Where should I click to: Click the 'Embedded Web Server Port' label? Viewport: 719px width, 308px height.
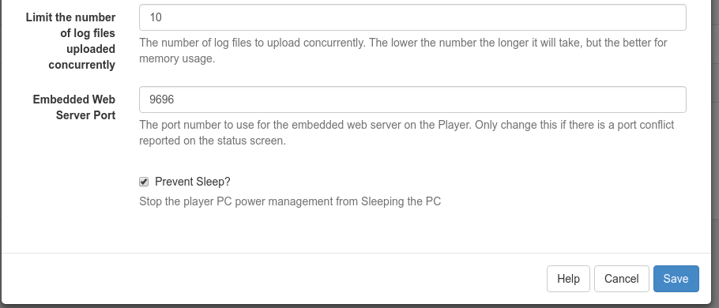pos(74,107)
